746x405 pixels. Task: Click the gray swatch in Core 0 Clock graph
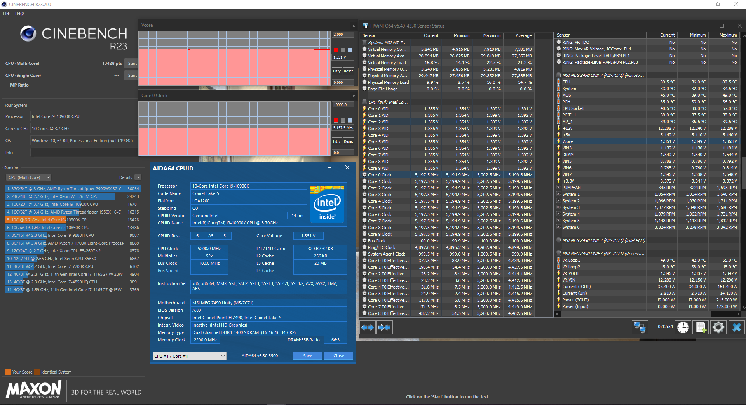coord(343,120)
